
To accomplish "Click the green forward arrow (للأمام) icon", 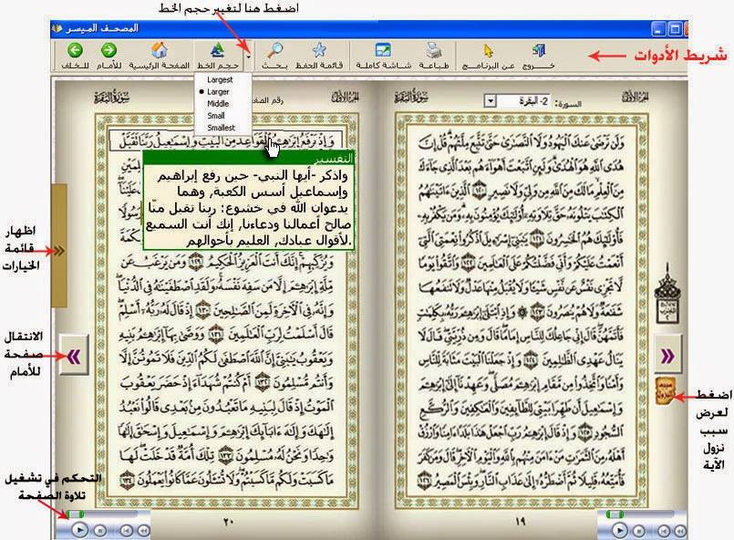I will point(109,50).
